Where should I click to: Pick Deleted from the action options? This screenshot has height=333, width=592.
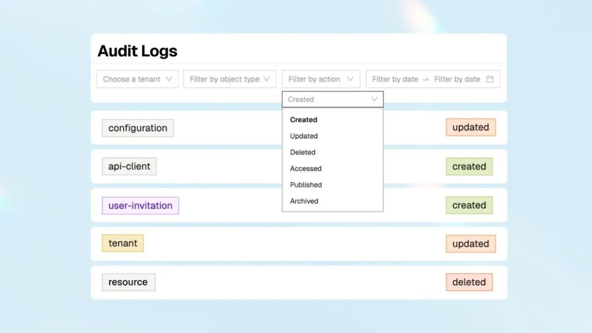coord(303,152)
